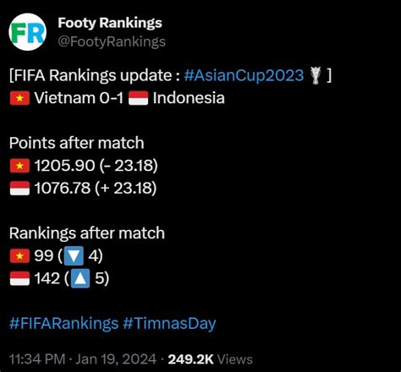
Task: Click the blue down-arrow emoji in Vietnam's ranking
Action: 74,256
